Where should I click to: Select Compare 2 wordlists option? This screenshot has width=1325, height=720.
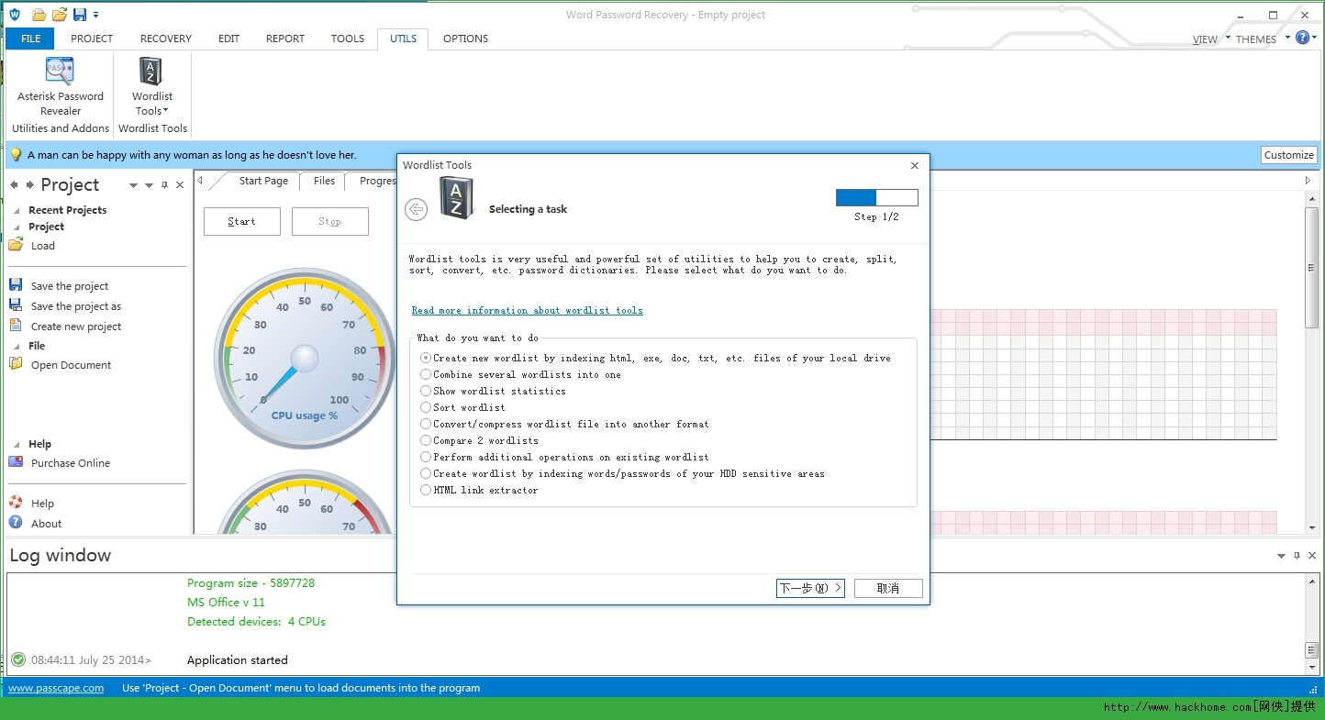pos(479,440)
